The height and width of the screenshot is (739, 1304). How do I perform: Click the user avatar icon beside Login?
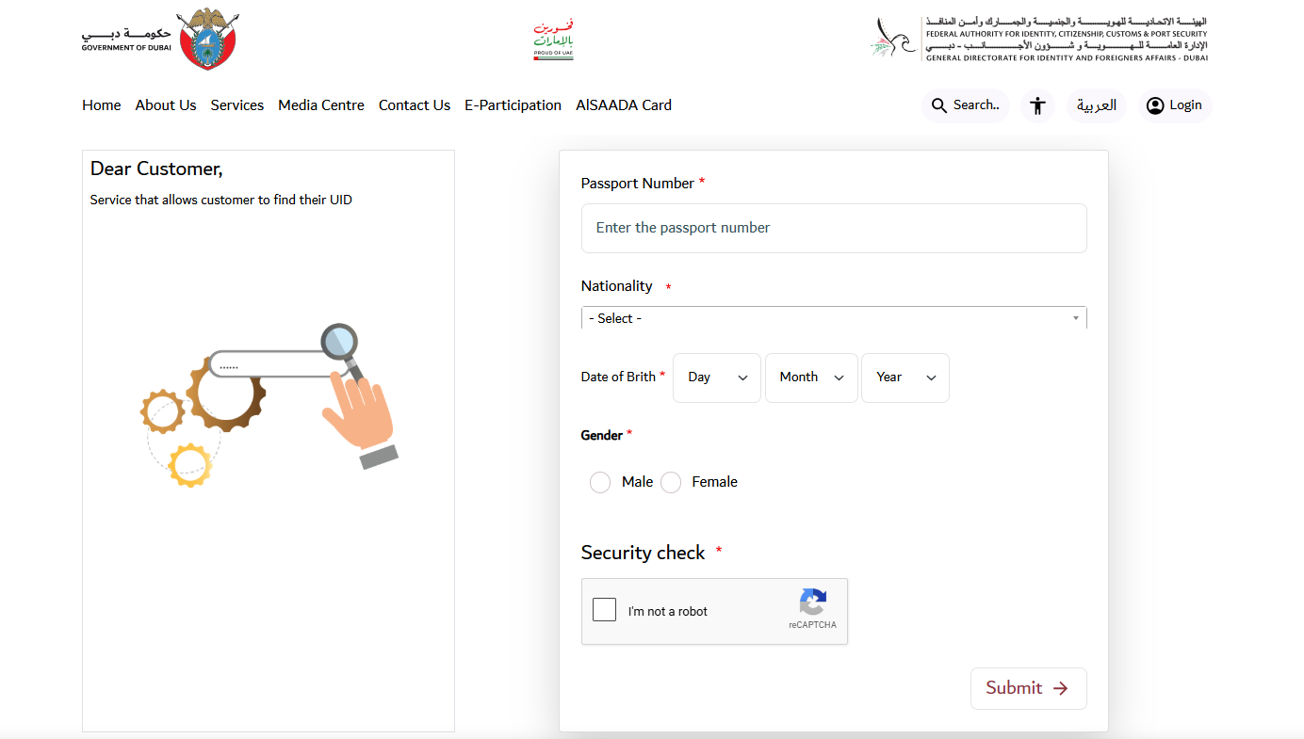pos(1155,105)
